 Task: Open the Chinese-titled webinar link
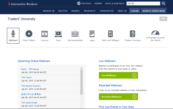(x=31, y=94)
